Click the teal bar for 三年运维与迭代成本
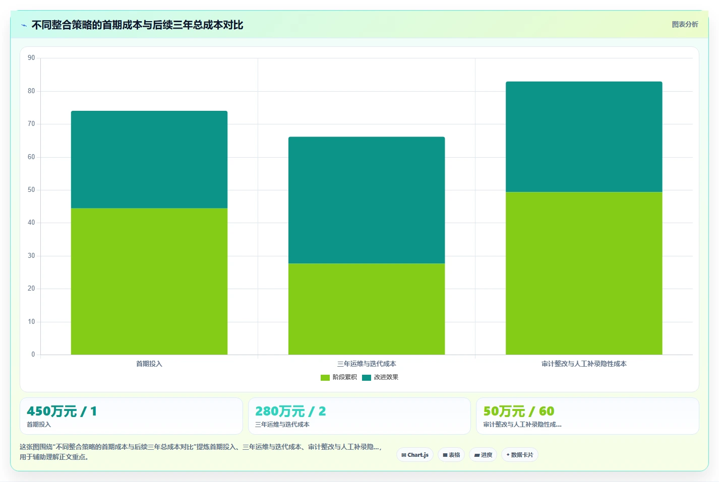 click(x=367, y=200)
